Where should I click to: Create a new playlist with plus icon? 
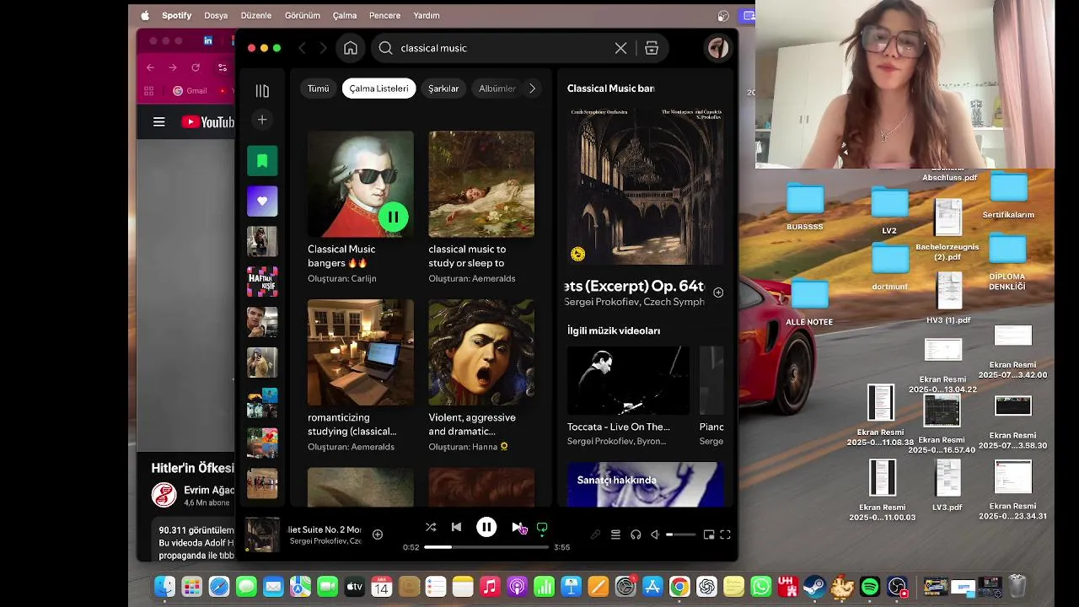tap(262, 120)
